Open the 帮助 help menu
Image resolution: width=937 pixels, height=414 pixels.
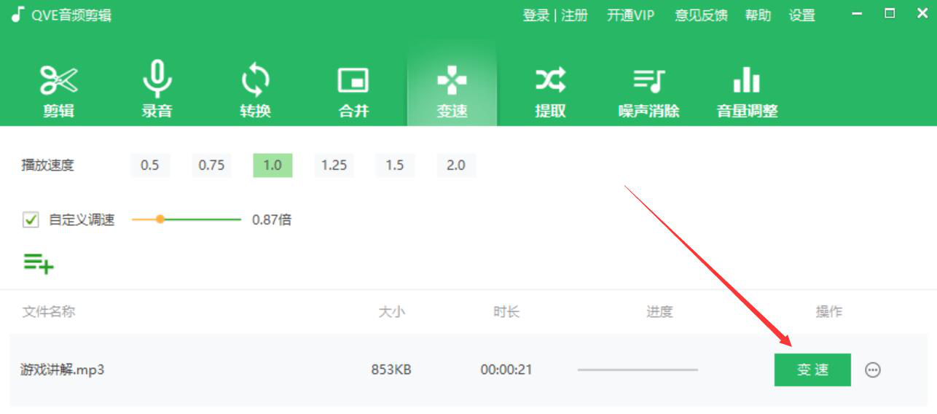[758, 15]
